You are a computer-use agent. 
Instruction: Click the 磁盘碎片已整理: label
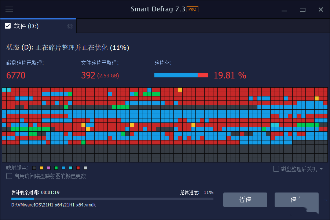pos(25,63)
